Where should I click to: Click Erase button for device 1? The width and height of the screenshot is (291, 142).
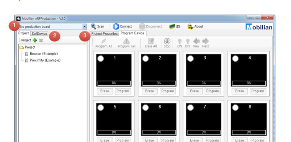coord(105,91)
